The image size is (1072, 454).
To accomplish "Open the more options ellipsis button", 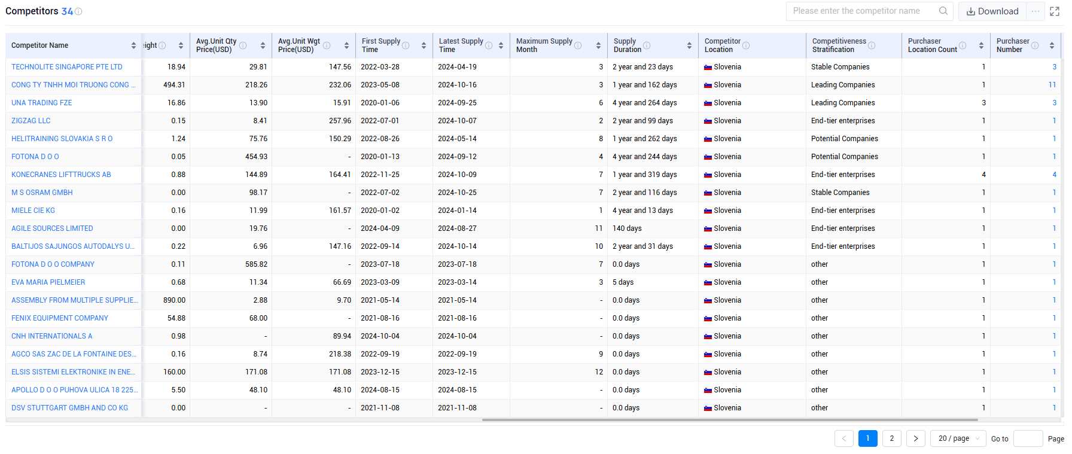I will coord(1036,11).
